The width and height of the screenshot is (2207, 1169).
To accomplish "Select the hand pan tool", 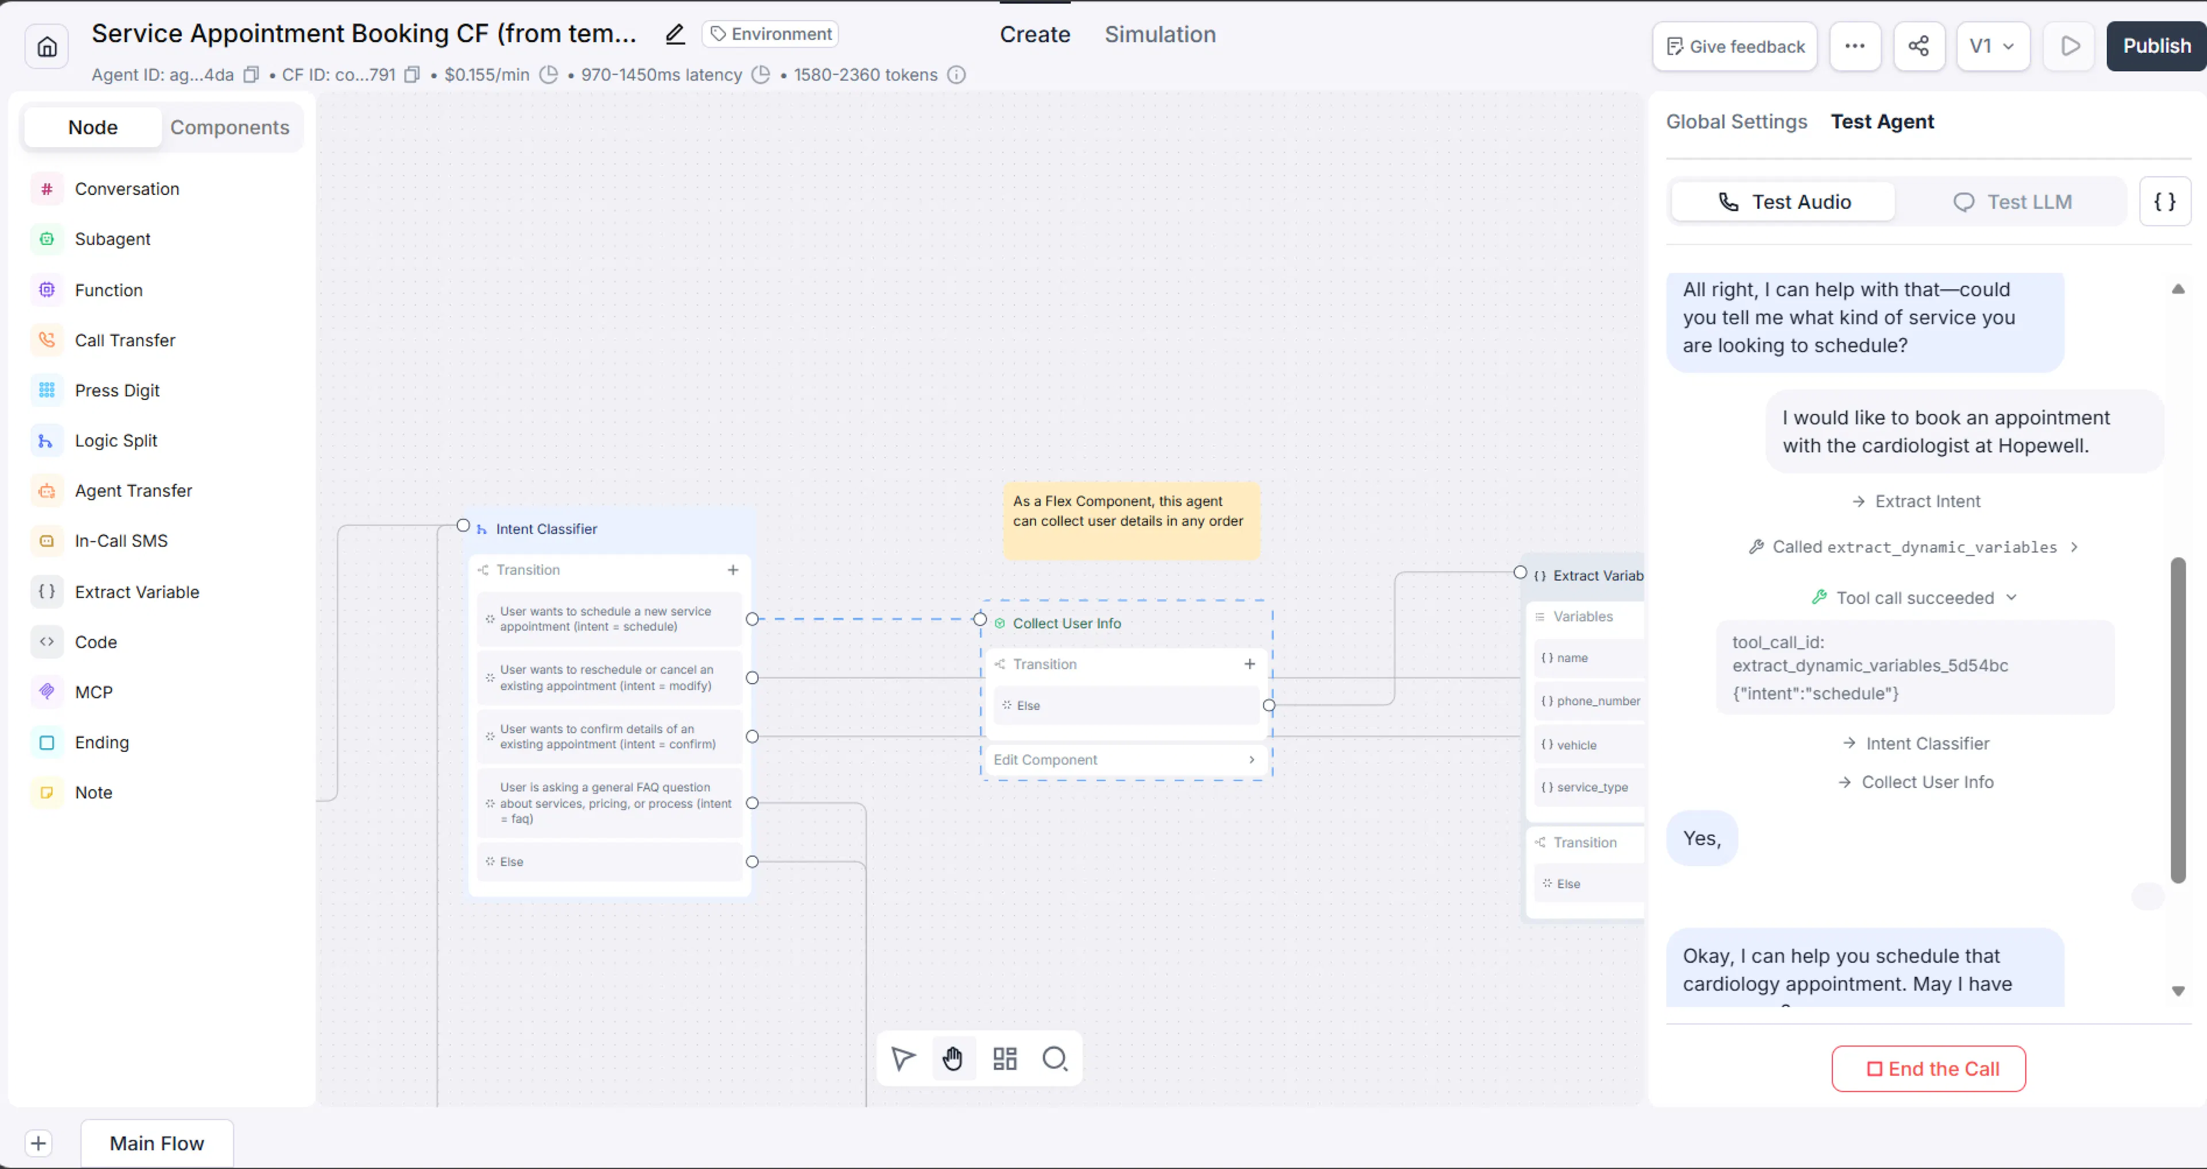I will (x=953, y=1059).
